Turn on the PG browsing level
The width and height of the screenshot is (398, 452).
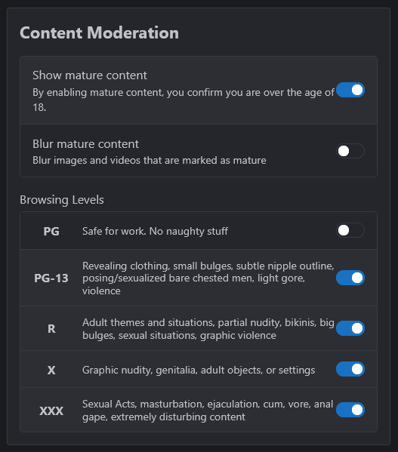350,230
